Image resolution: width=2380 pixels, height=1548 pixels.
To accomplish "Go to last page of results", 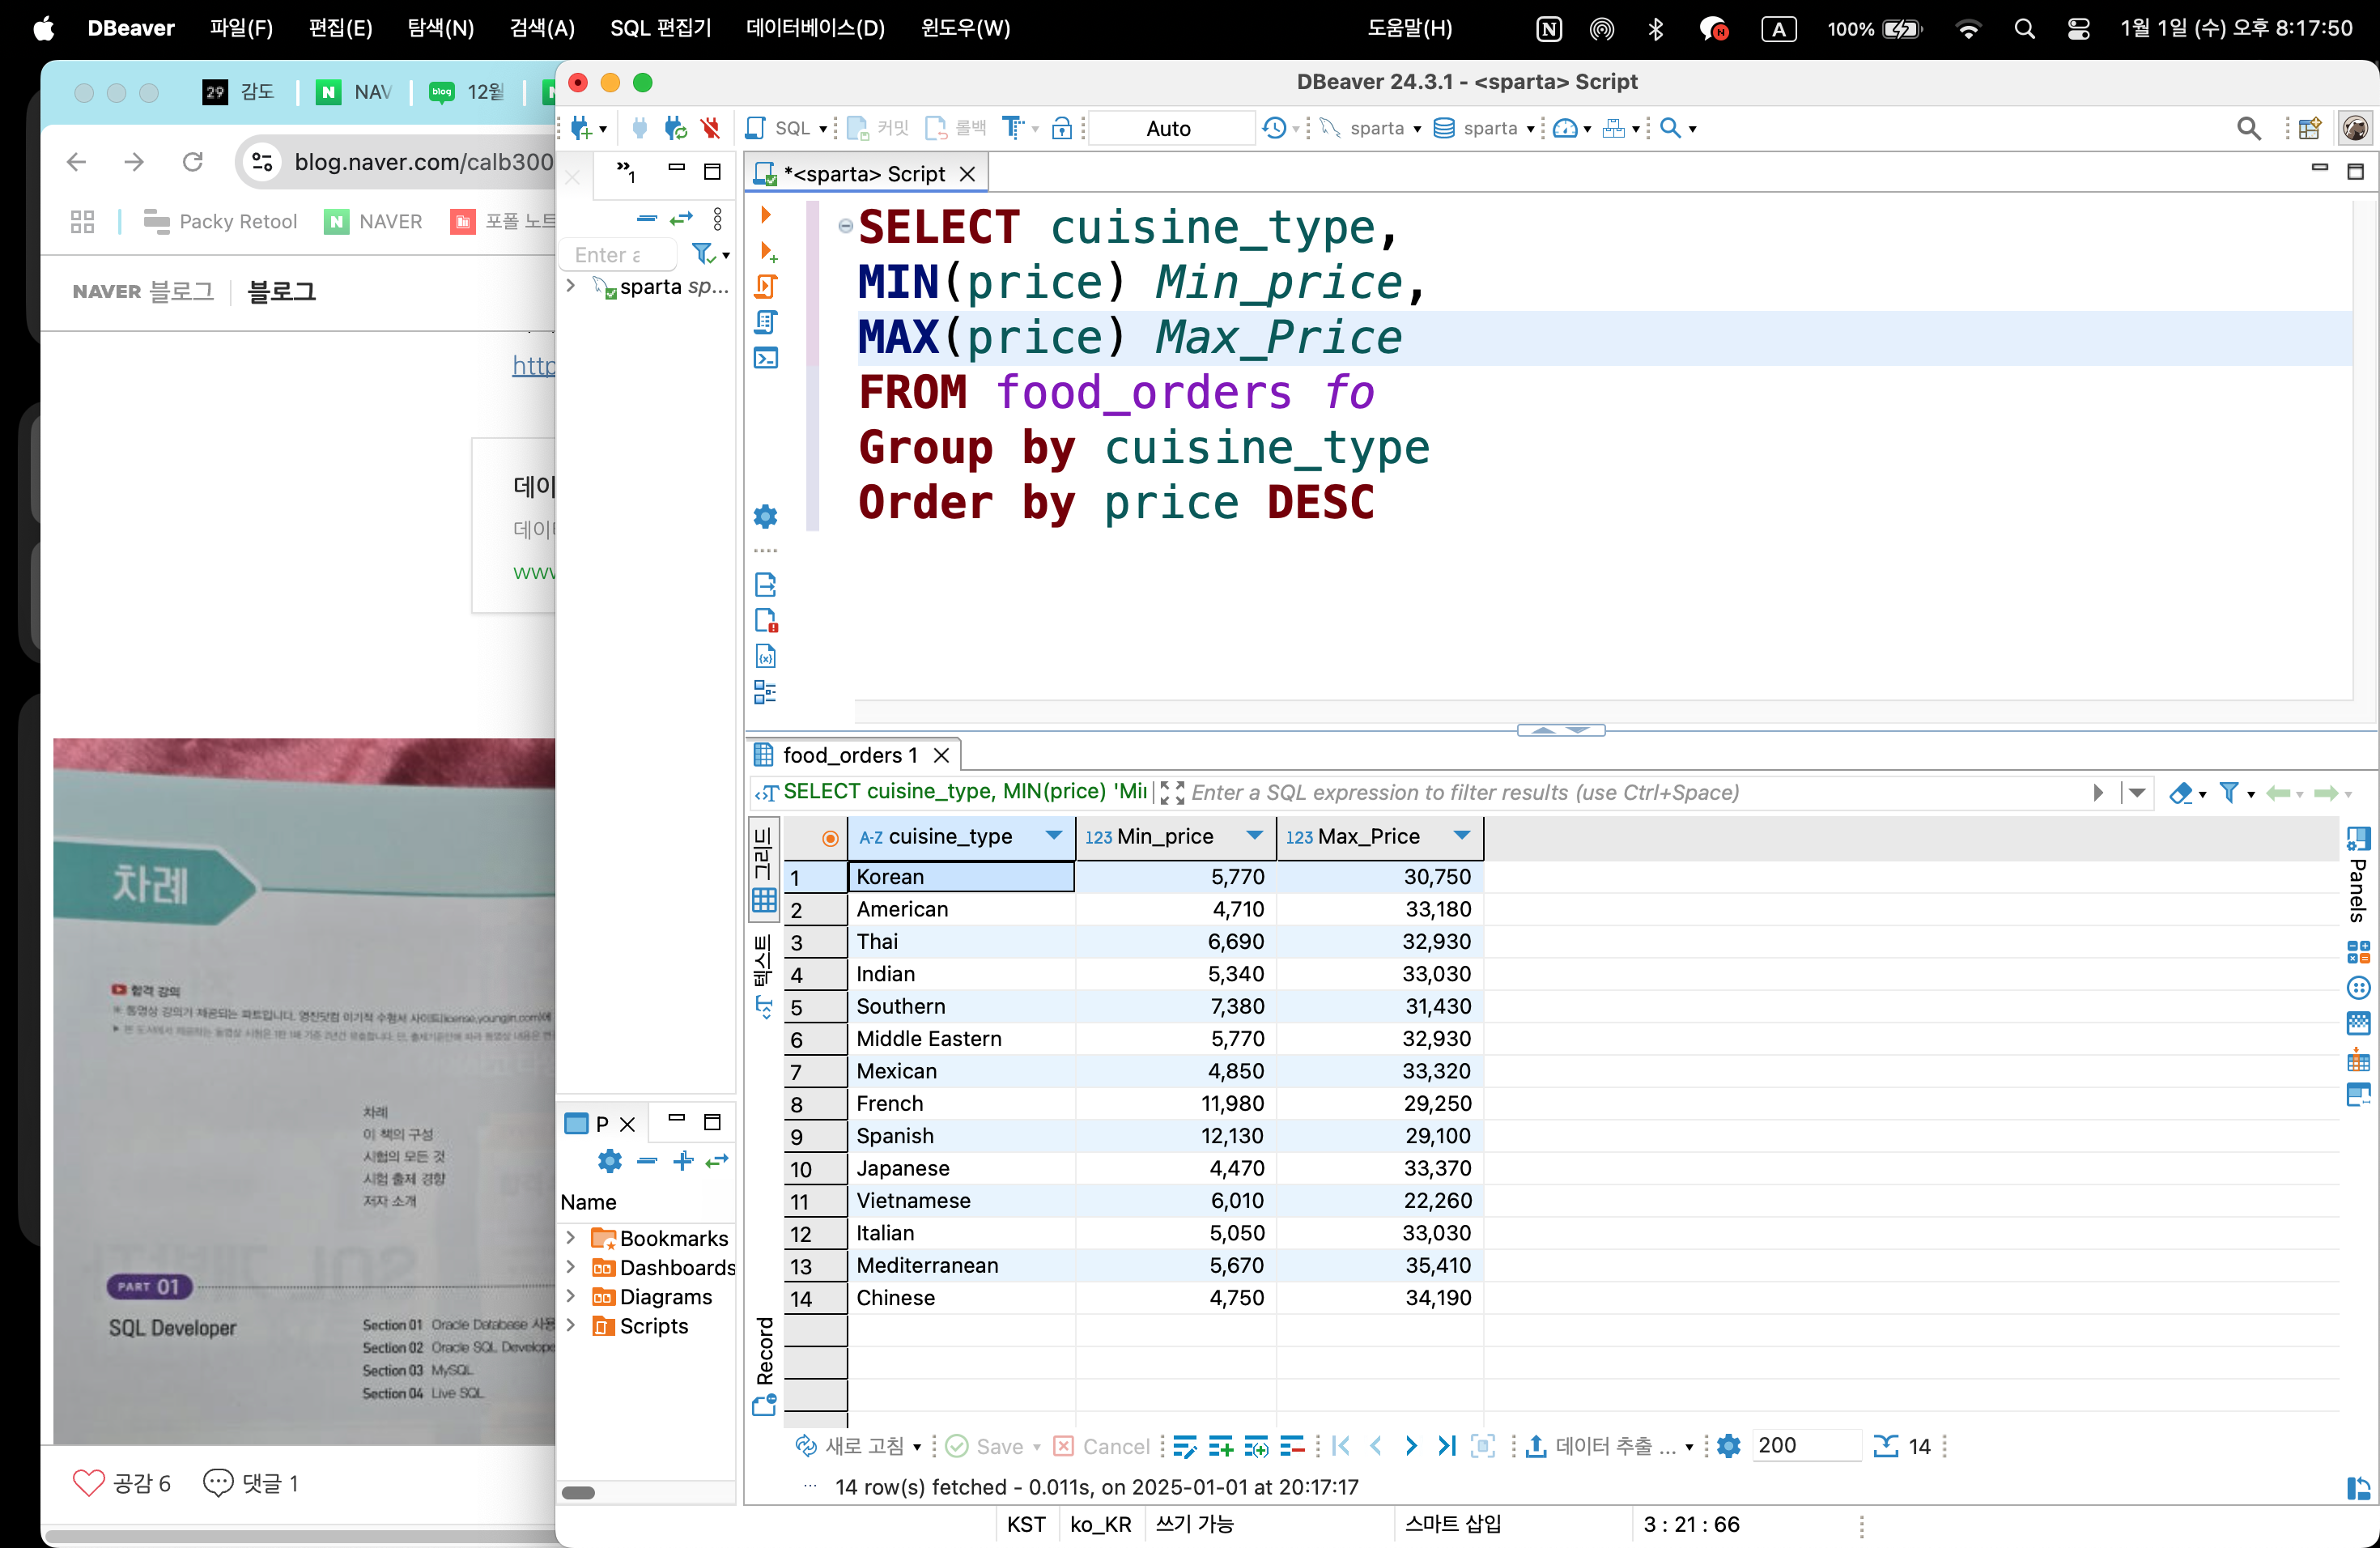I will [1446, 1446].
